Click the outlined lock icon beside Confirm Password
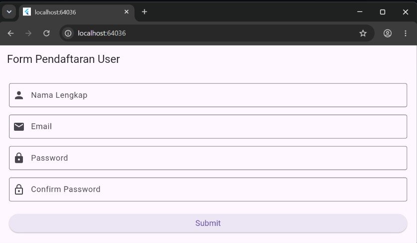 pos(19,189)
